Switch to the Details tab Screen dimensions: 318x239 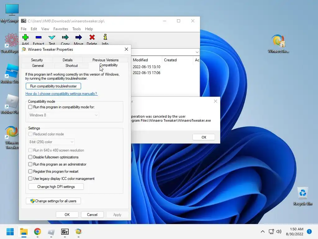pos(67,60)
